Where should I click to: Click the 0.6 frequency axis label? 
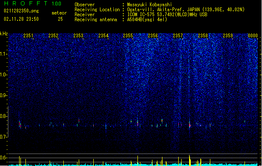tap(4, 158)
